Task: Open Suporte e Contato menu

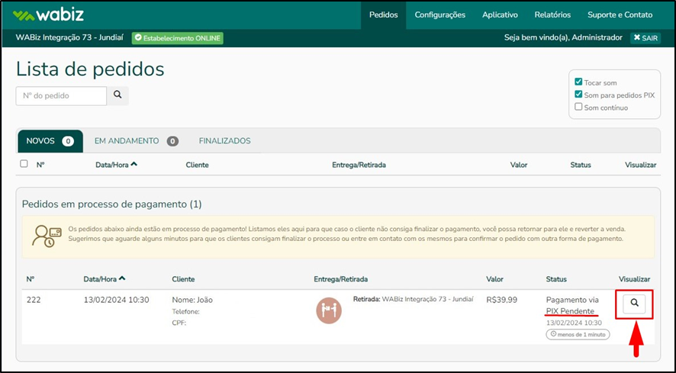Action: pos(620,14)
